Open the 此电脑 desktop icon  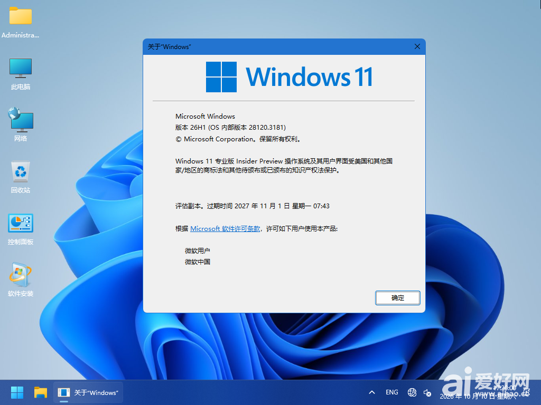coord(21,74)
